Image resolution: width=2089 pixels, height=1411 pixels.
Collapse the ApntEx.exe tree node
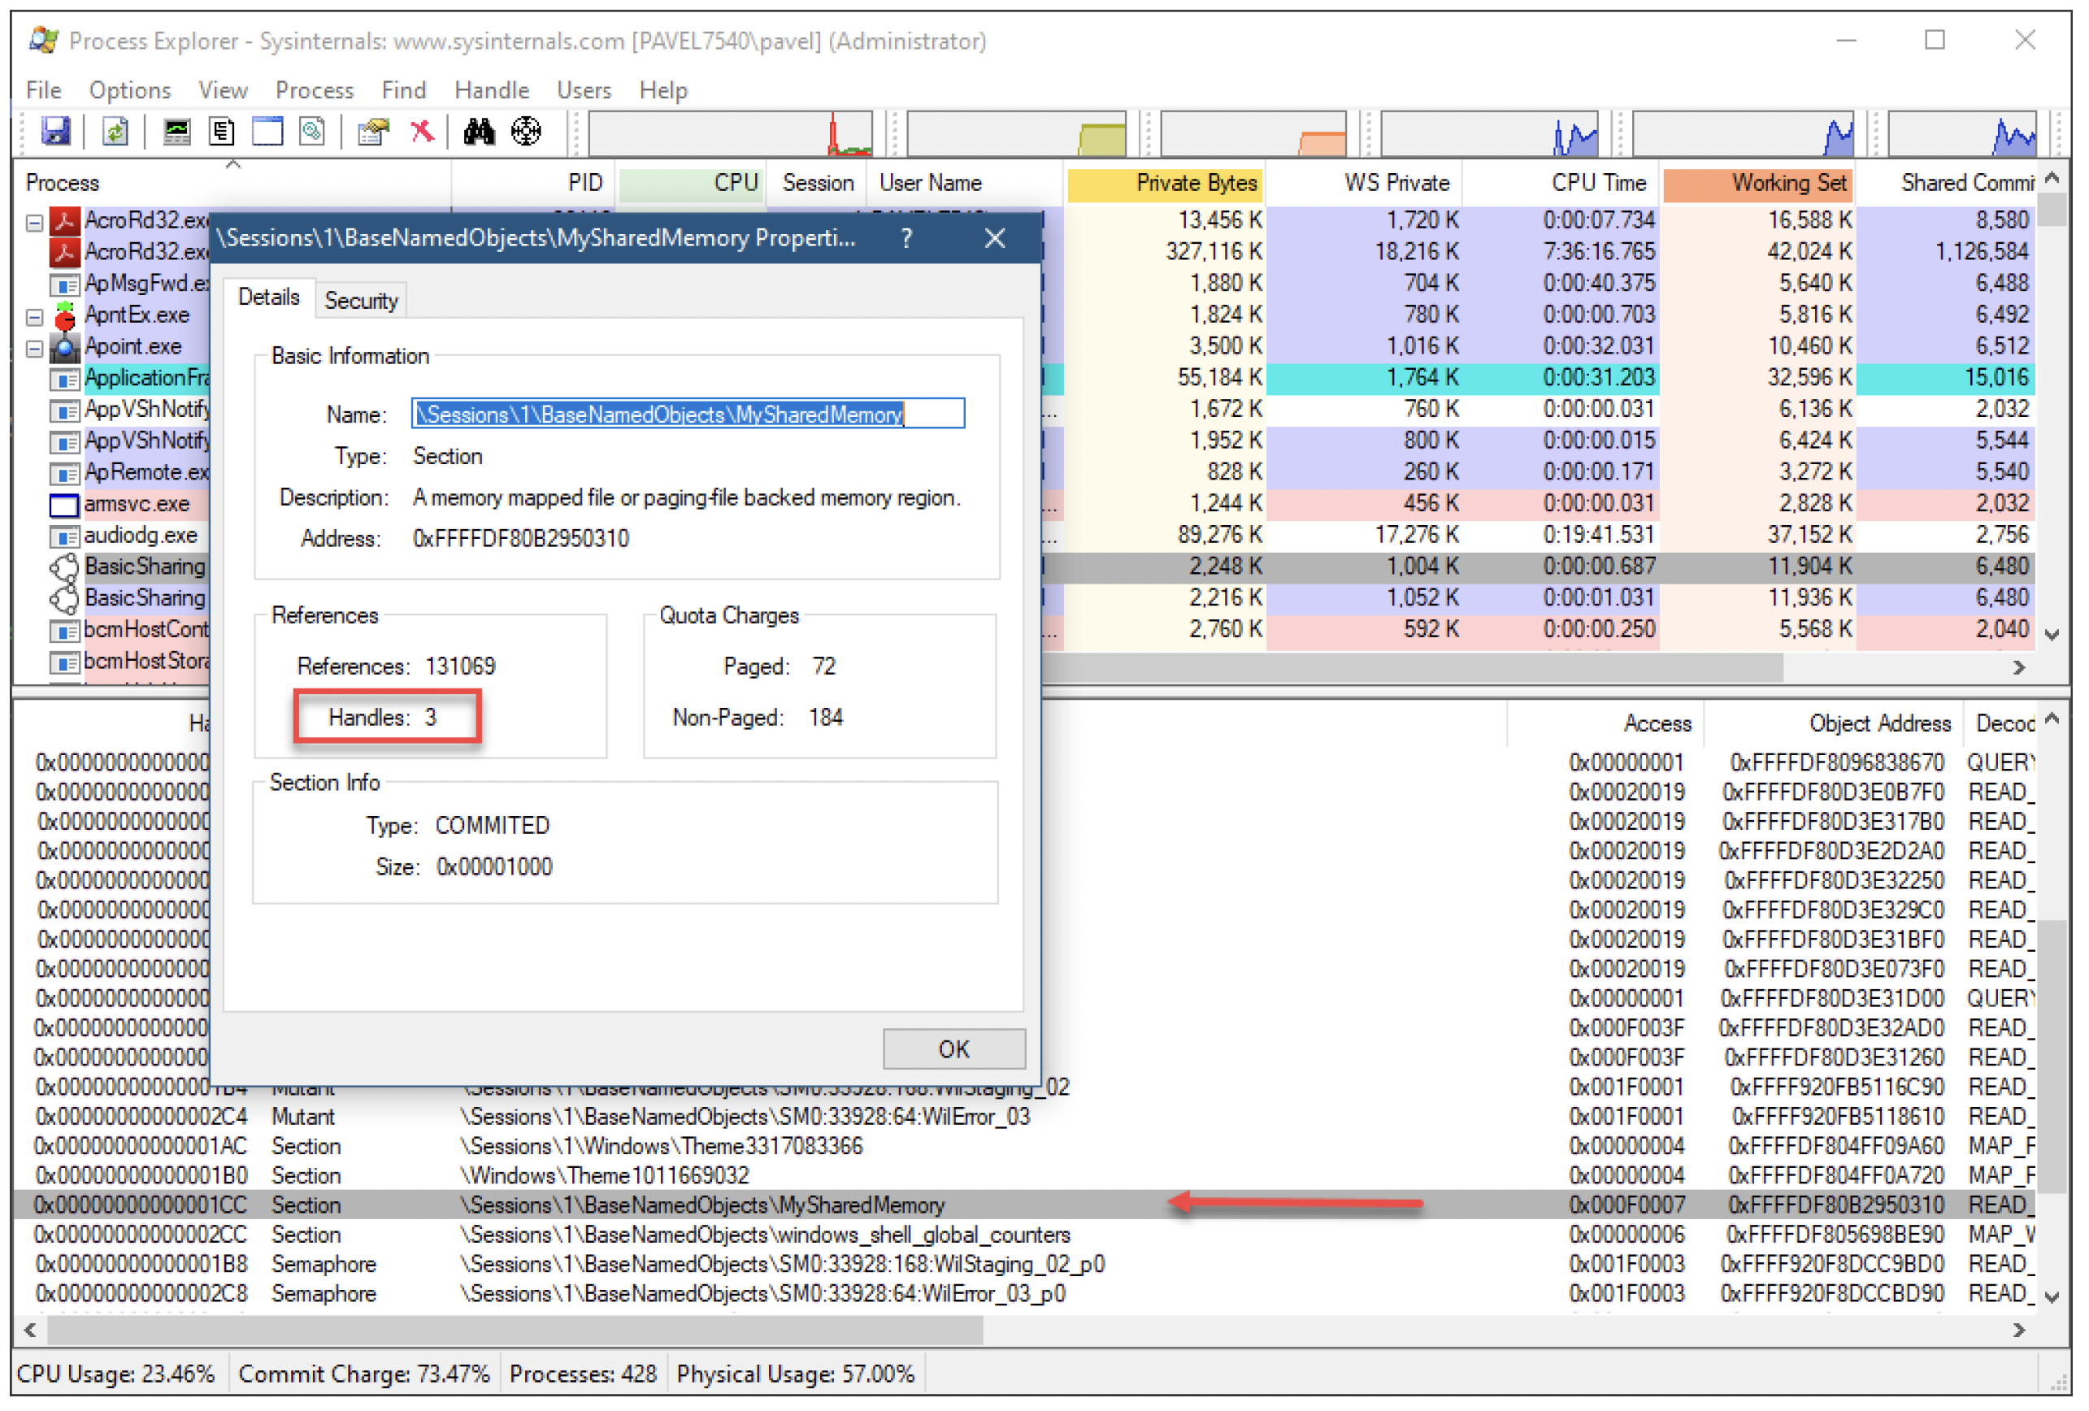click(34, 317)
